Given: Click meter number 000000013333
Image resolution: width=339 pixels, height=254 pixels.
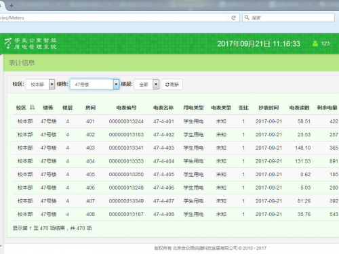Looking at the screenshot, I should point(126,161).
